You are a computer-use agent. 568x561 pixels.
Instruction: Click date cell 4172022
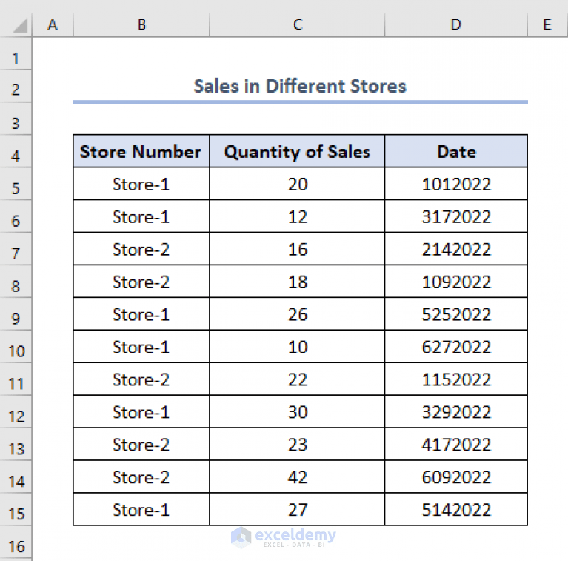point(456,445)
